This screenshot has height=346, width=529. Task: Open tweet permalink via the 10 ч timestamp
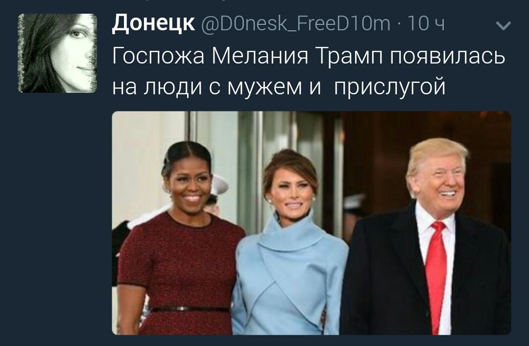(426, 23)
